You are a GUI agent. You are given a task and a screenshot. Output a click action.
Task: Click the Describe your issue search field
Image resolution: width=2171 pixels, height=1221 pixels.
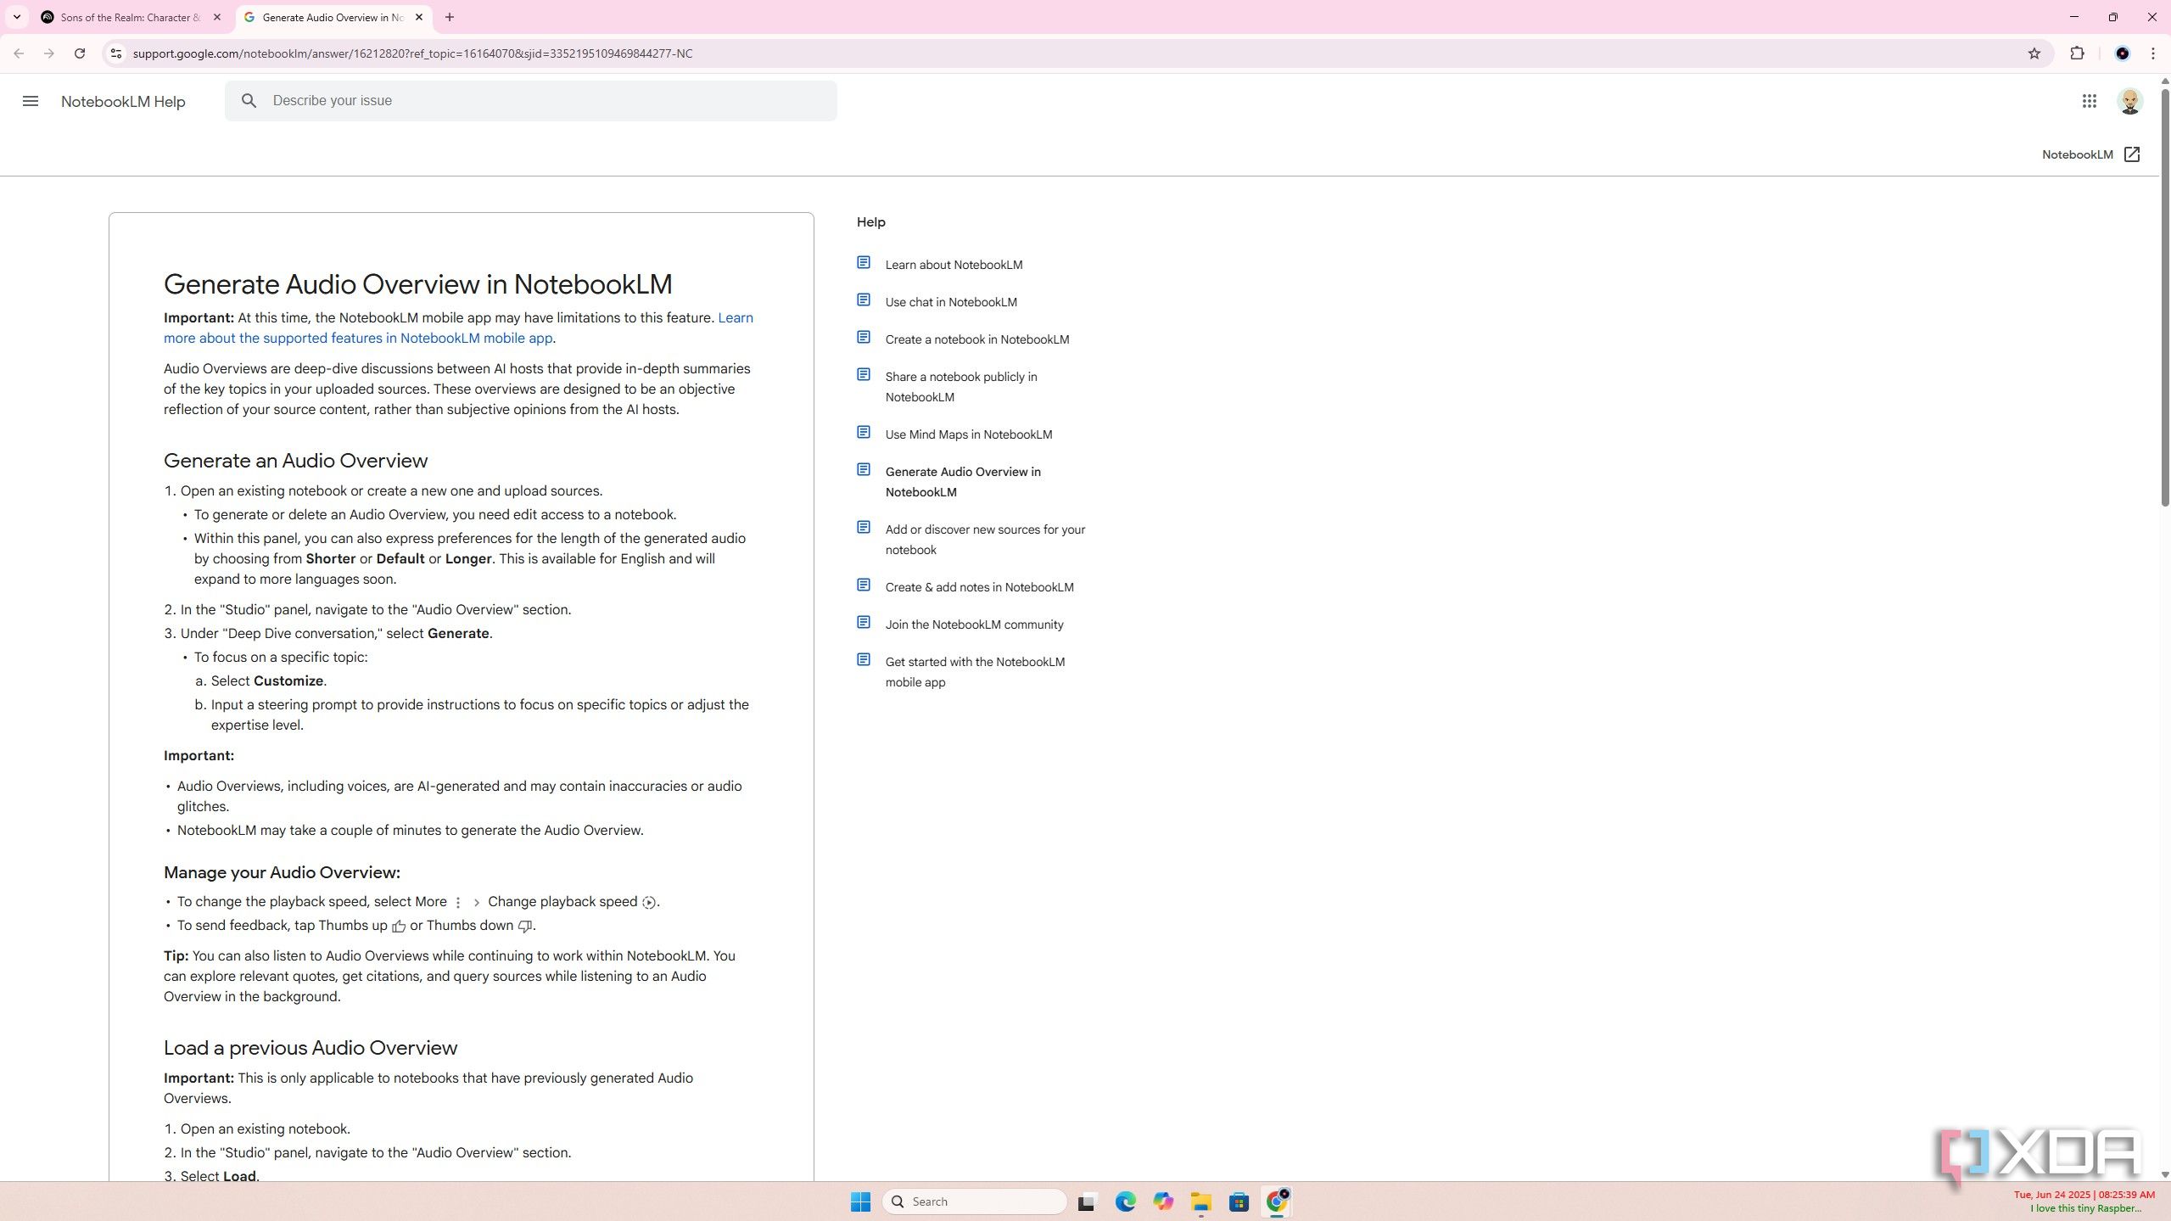coord(531,101)
